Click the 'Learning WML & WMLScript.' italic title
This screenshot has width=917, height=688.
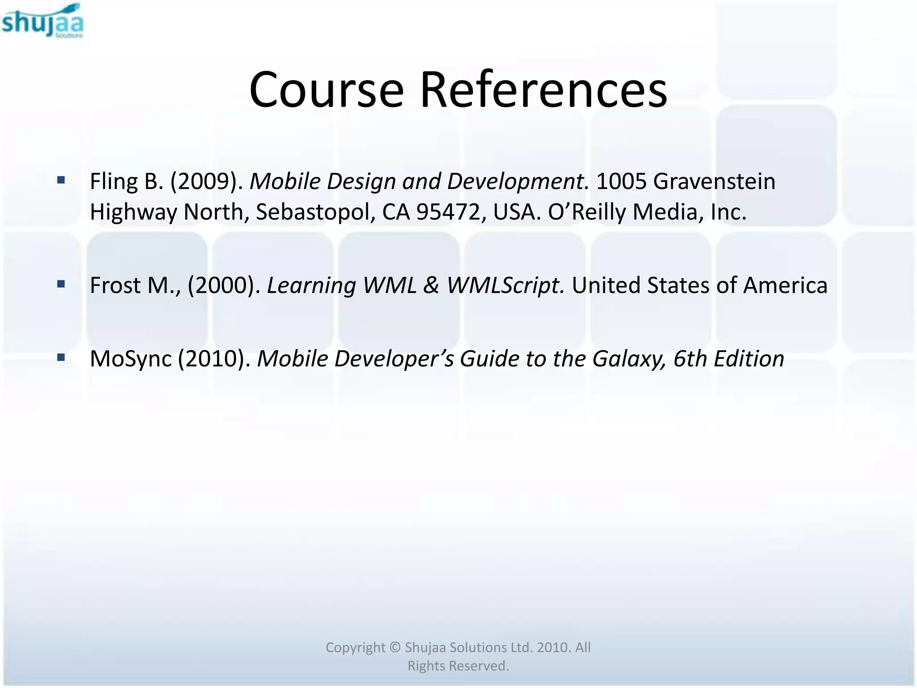tap(416, 285)
